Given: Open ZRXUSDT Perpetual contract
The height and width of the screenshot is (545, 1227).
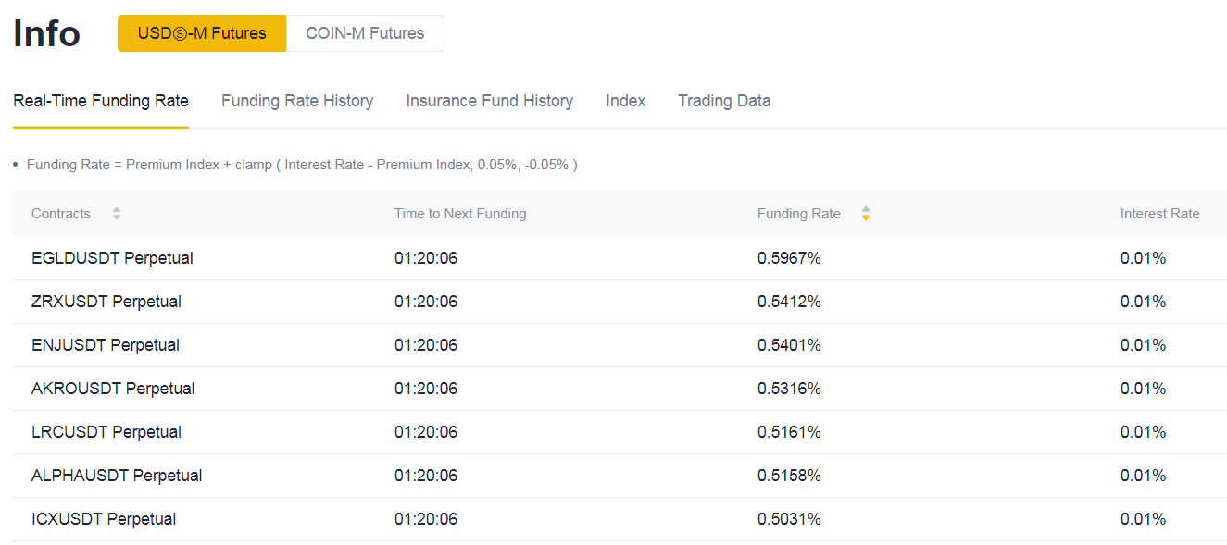Looking at the screenshot, I should 106,302.
